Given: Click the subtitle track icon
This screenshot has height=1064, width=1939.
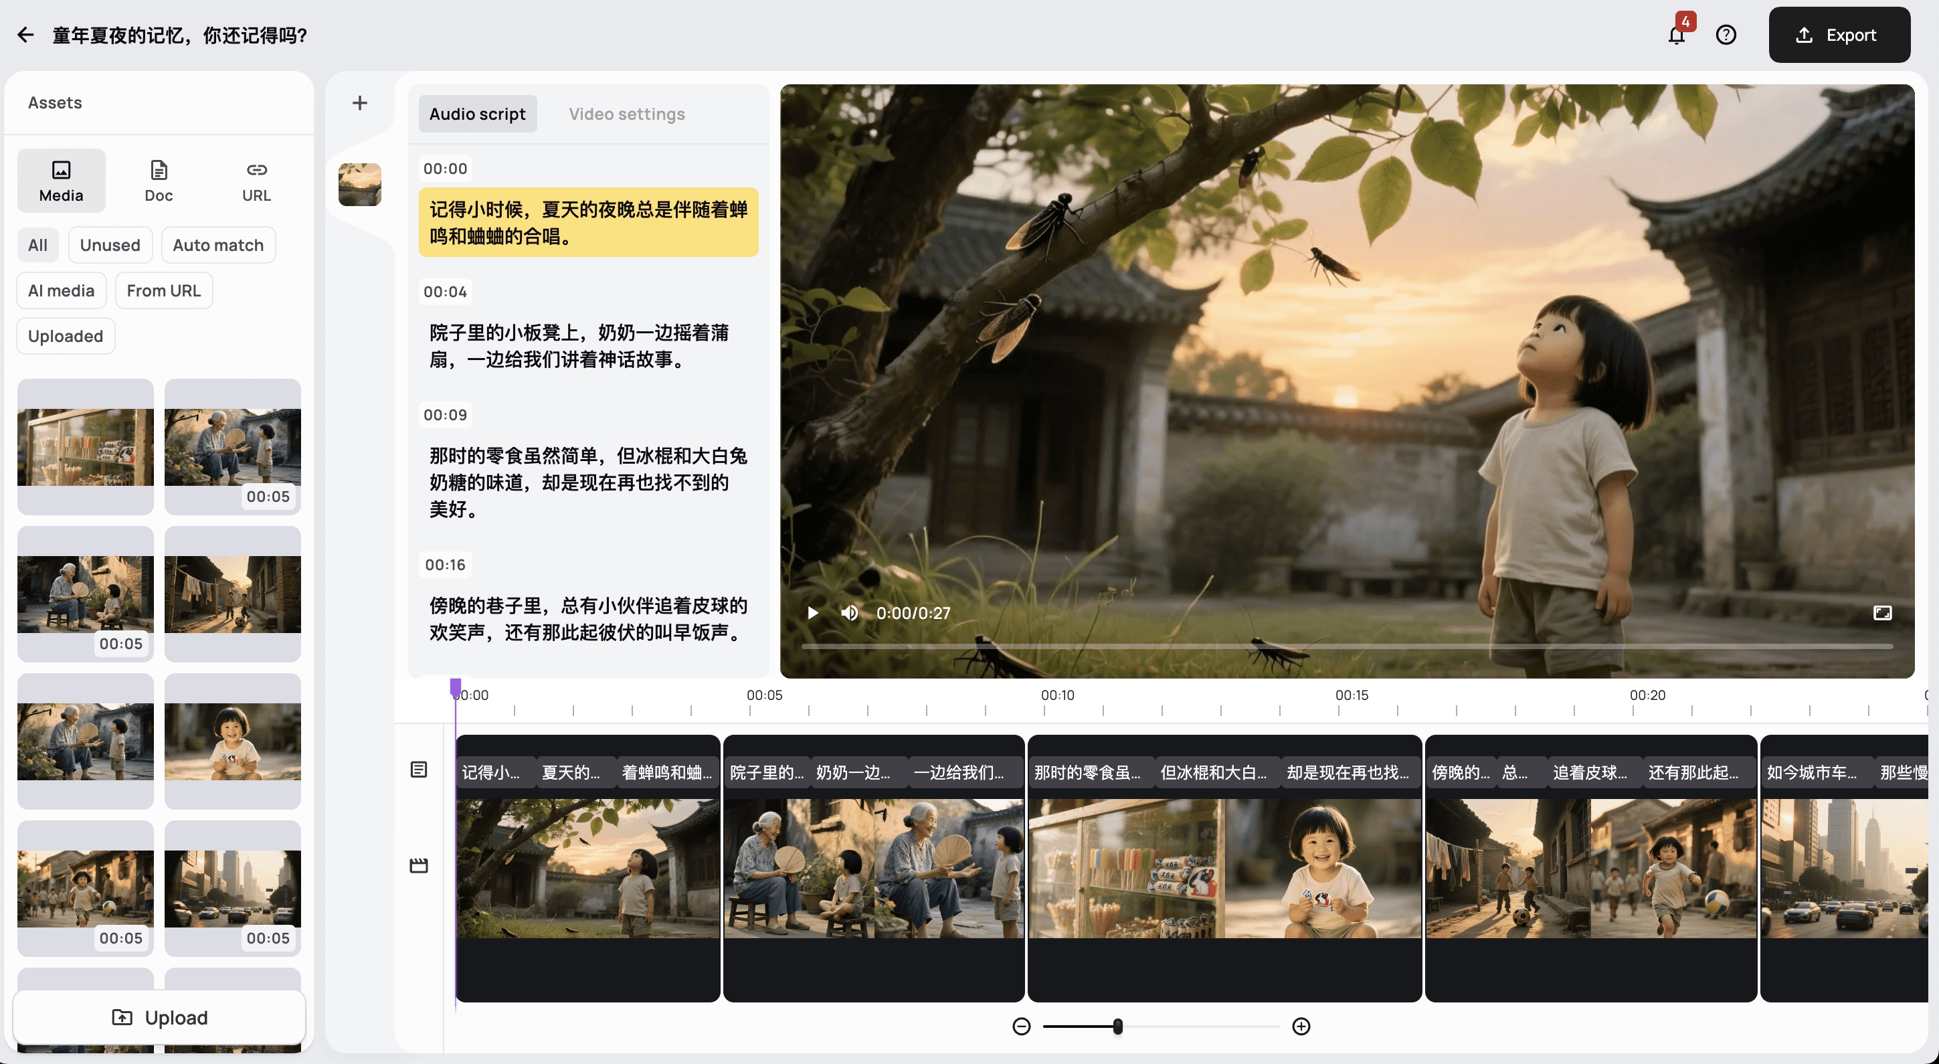Looking at the screenshot, I should [419, 769].
